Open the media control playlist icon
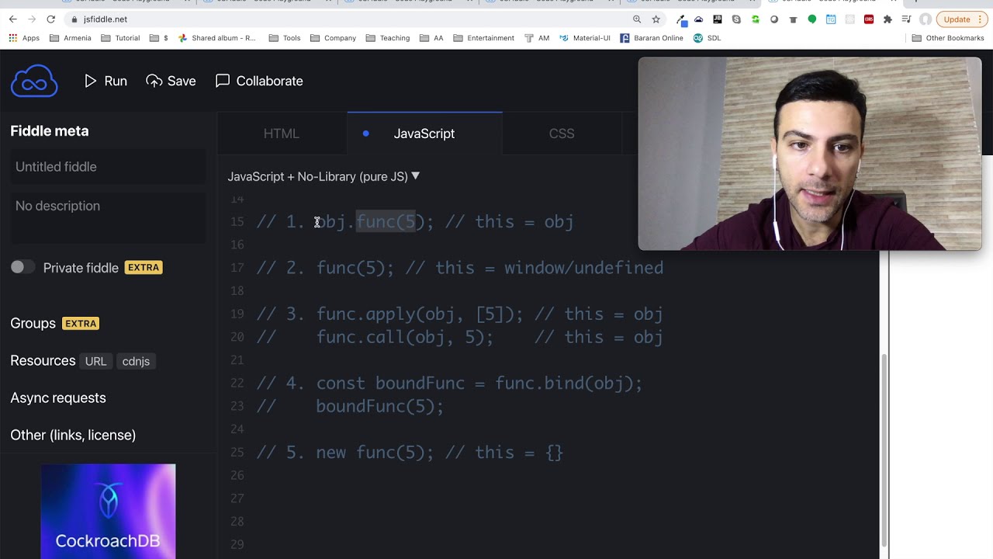The height and width of the screenshot is (559, 993). [907, 19]
